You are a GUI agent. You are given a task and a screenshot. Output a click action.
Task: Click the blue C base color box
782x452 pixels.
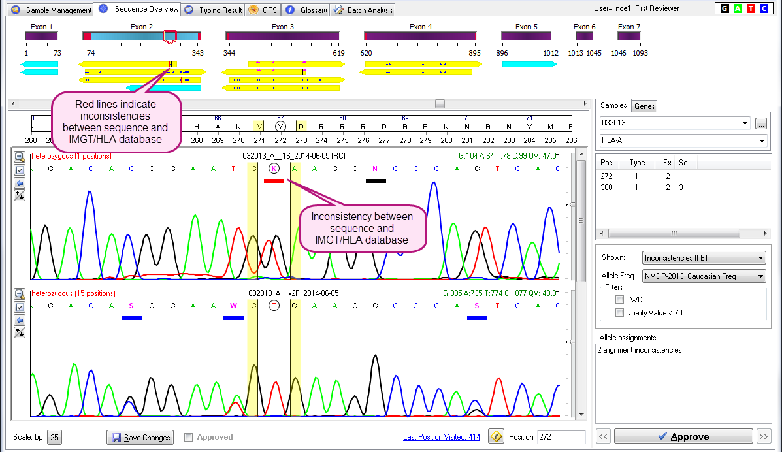[764, 8]
